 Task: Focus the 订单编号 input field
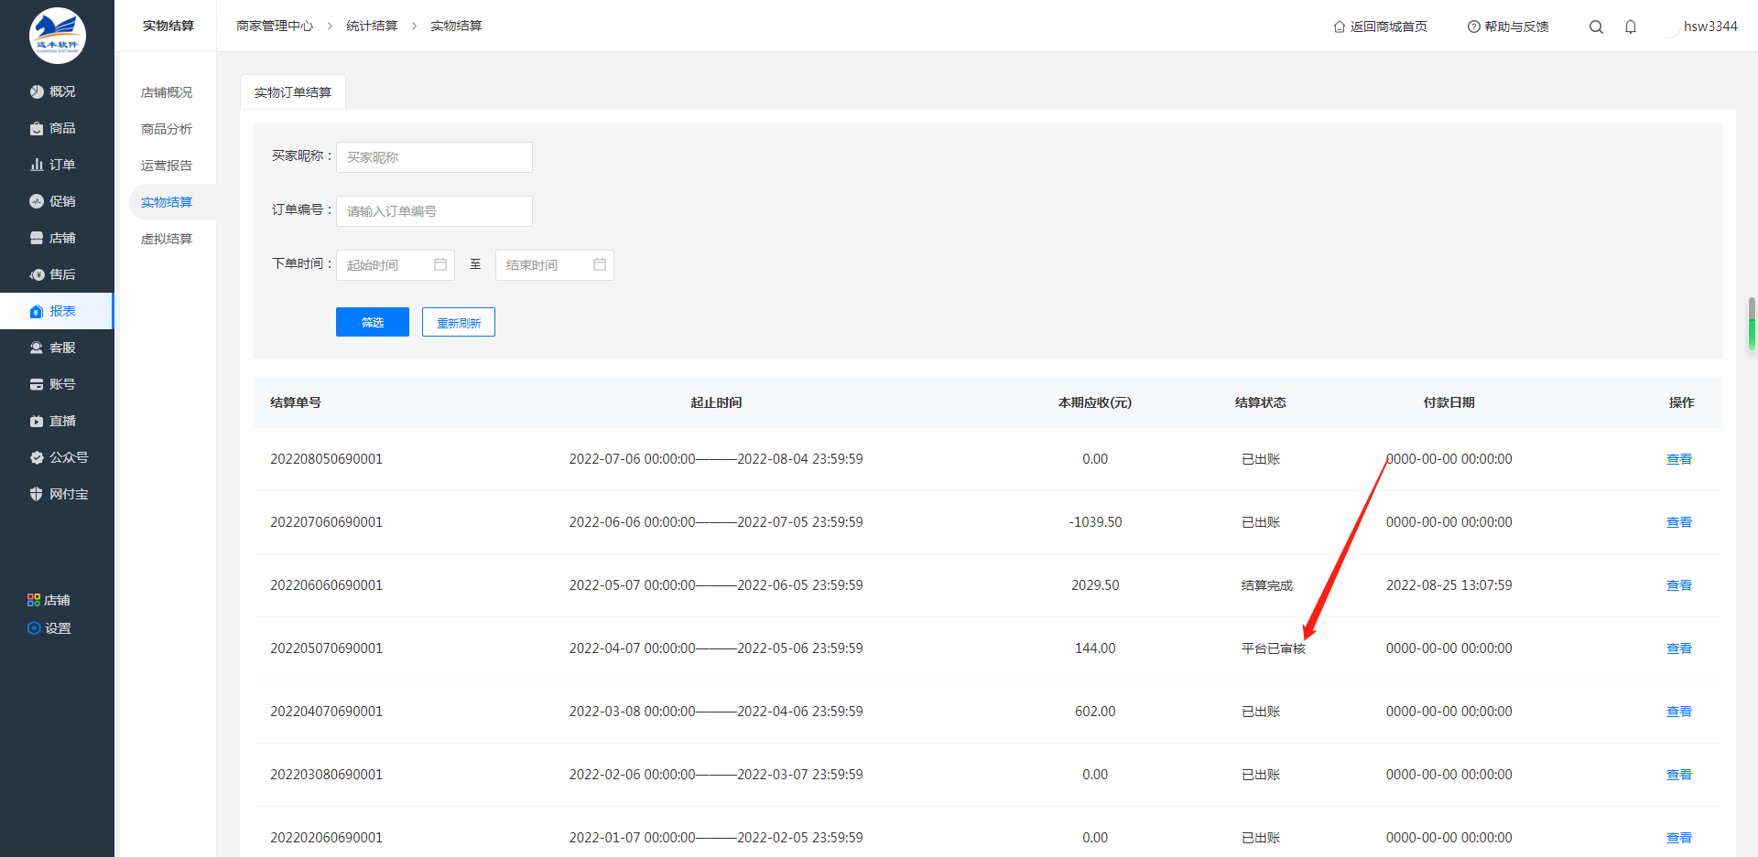tap(434, 211)
